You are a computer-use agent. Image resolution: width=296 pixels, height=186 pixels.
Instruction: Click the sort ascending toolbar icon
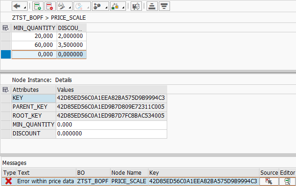(152, 6)
